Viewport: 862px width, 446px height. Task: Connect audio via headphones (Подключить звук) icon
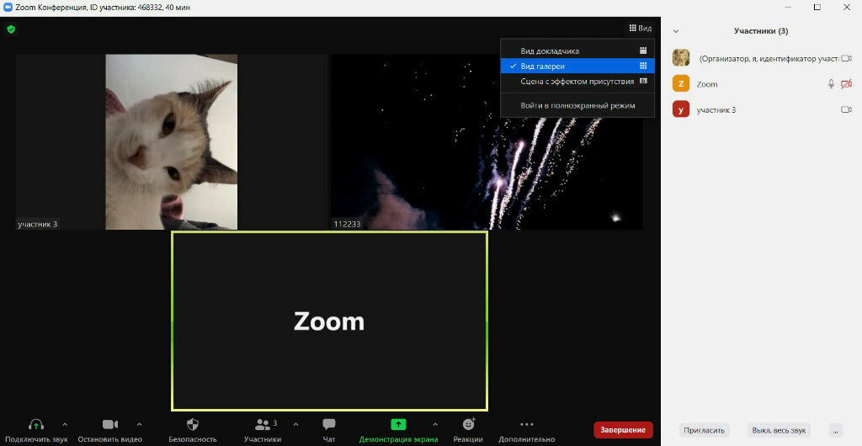pos(36,424)
